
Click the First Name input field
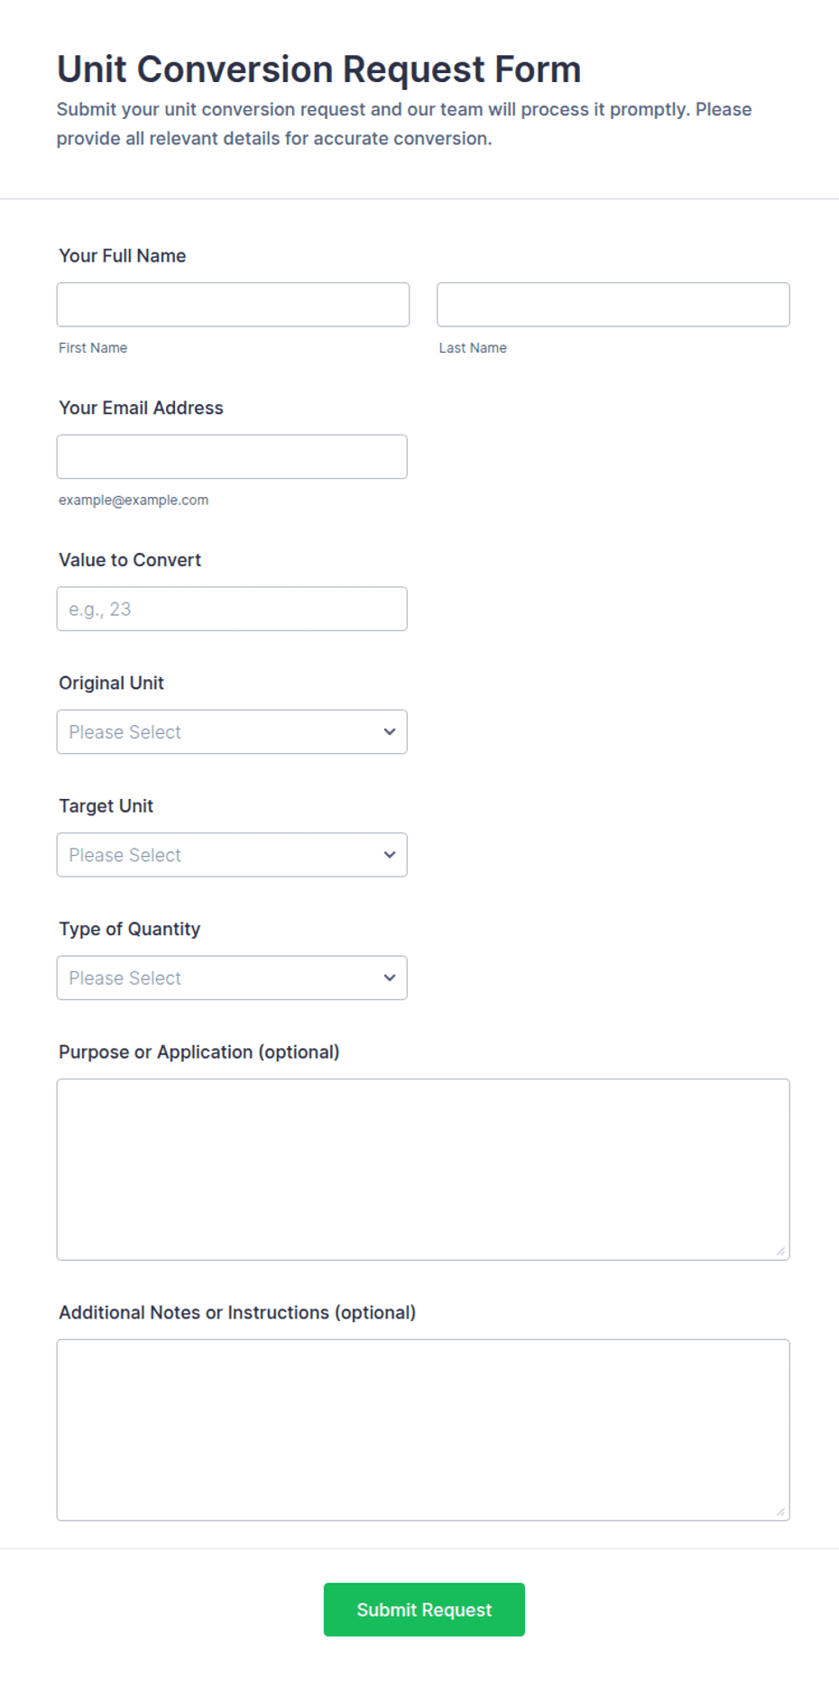(x=233, y=305)
